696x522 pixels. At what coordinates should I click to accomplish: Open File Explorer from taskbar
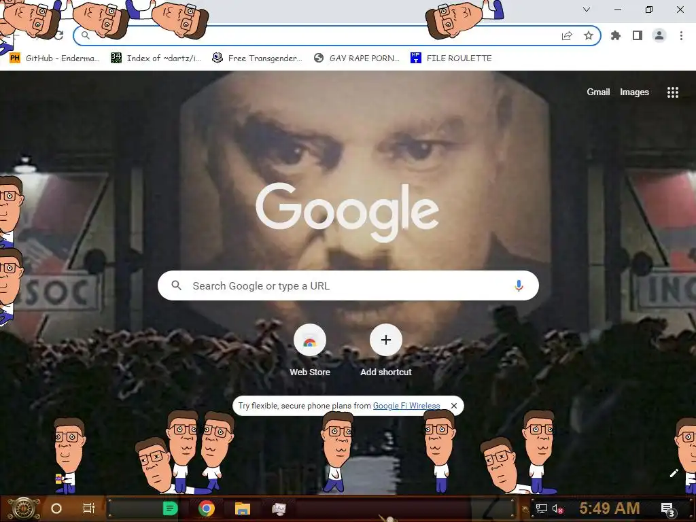tap(243, 508)
